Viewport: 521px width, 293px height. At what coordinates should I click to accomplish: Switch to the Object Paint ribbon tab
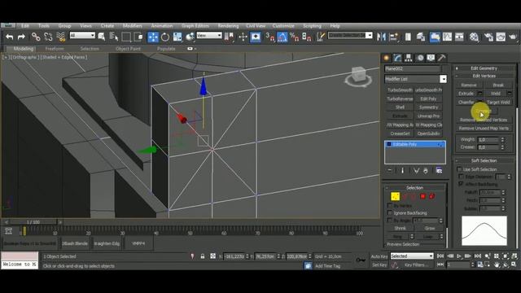click(128, 49)
